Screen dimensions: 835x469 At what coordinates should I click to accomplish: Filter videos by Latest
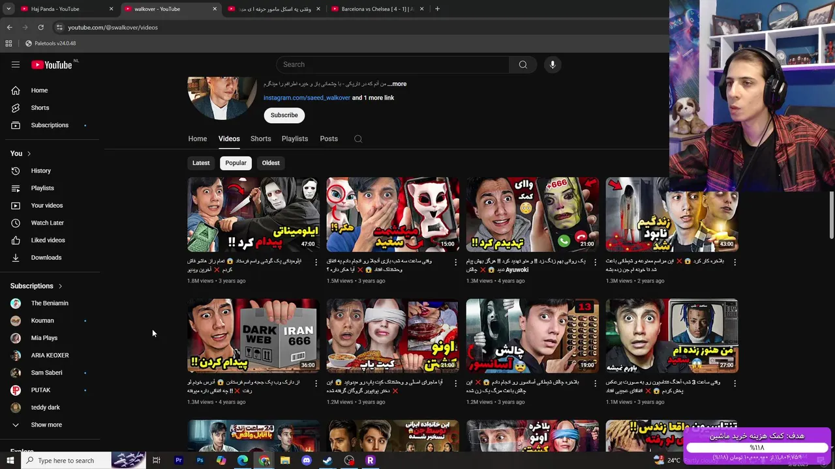pos(201,163)
